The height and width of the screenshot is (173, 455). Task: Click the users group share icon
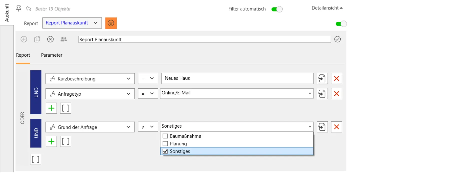(64, 39)
